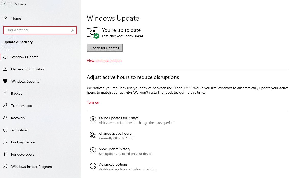Screen dimensions: 294x178
Task: Click the Change active hours clock icon
Action: pos(93,135)
